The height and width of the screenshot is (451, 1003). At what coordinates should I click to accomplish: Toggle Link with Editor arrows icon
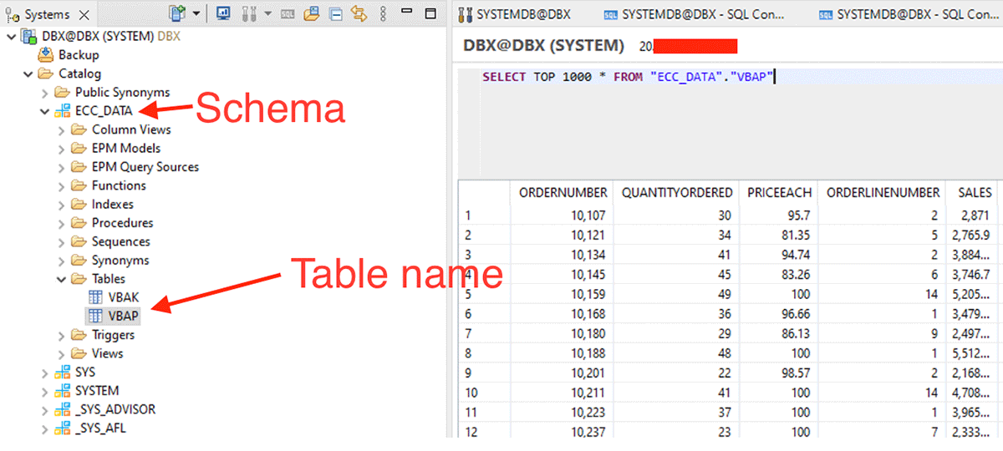[x=359, y=13]
